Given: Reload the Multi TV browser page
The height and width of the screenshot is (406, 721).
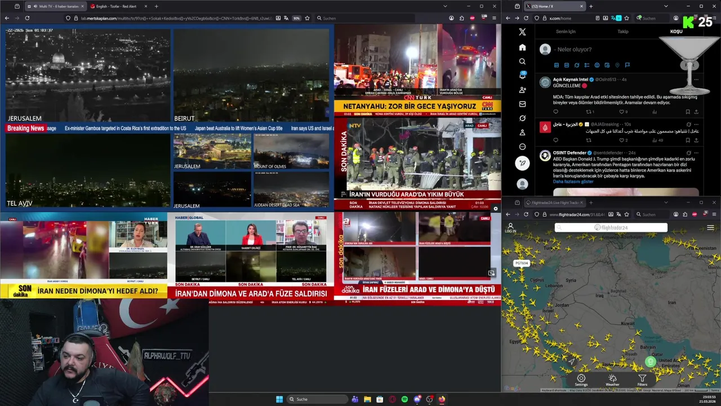Looking at the screenshot, I should (27, 18).
